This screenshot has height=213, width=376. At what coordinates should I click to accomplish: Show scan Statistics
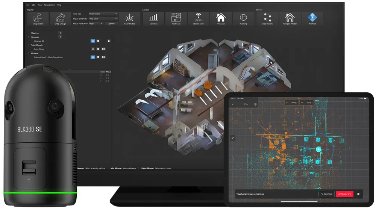[x=153, y=19]
